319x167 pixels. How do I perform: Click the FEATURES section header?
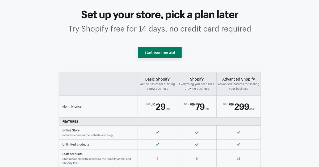[x=70, y=122]
